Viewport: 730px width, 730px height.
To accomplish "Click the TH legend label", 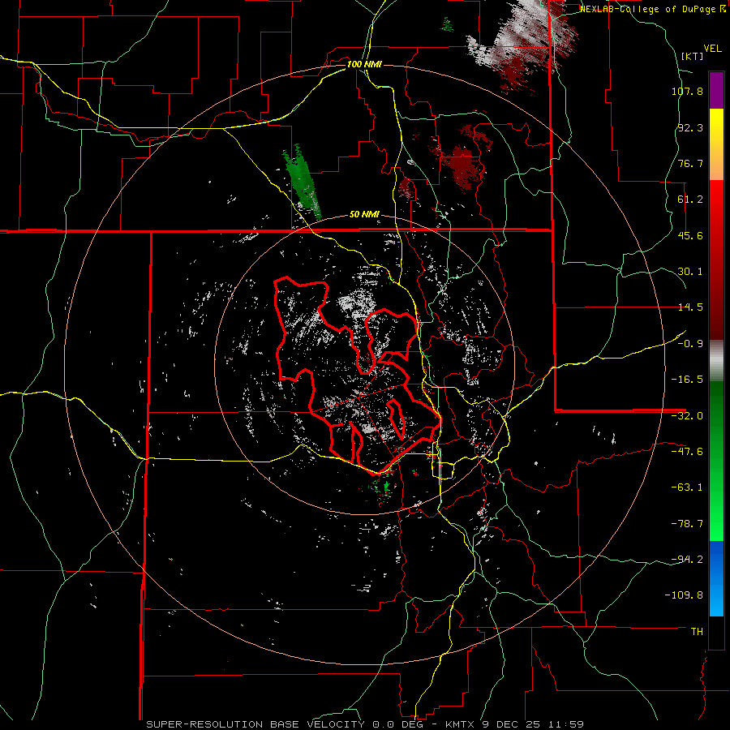I will [x=697, y=631].
